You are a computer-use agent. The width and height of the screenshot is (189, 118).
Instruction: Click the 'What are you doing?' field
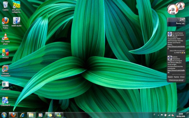176,80
